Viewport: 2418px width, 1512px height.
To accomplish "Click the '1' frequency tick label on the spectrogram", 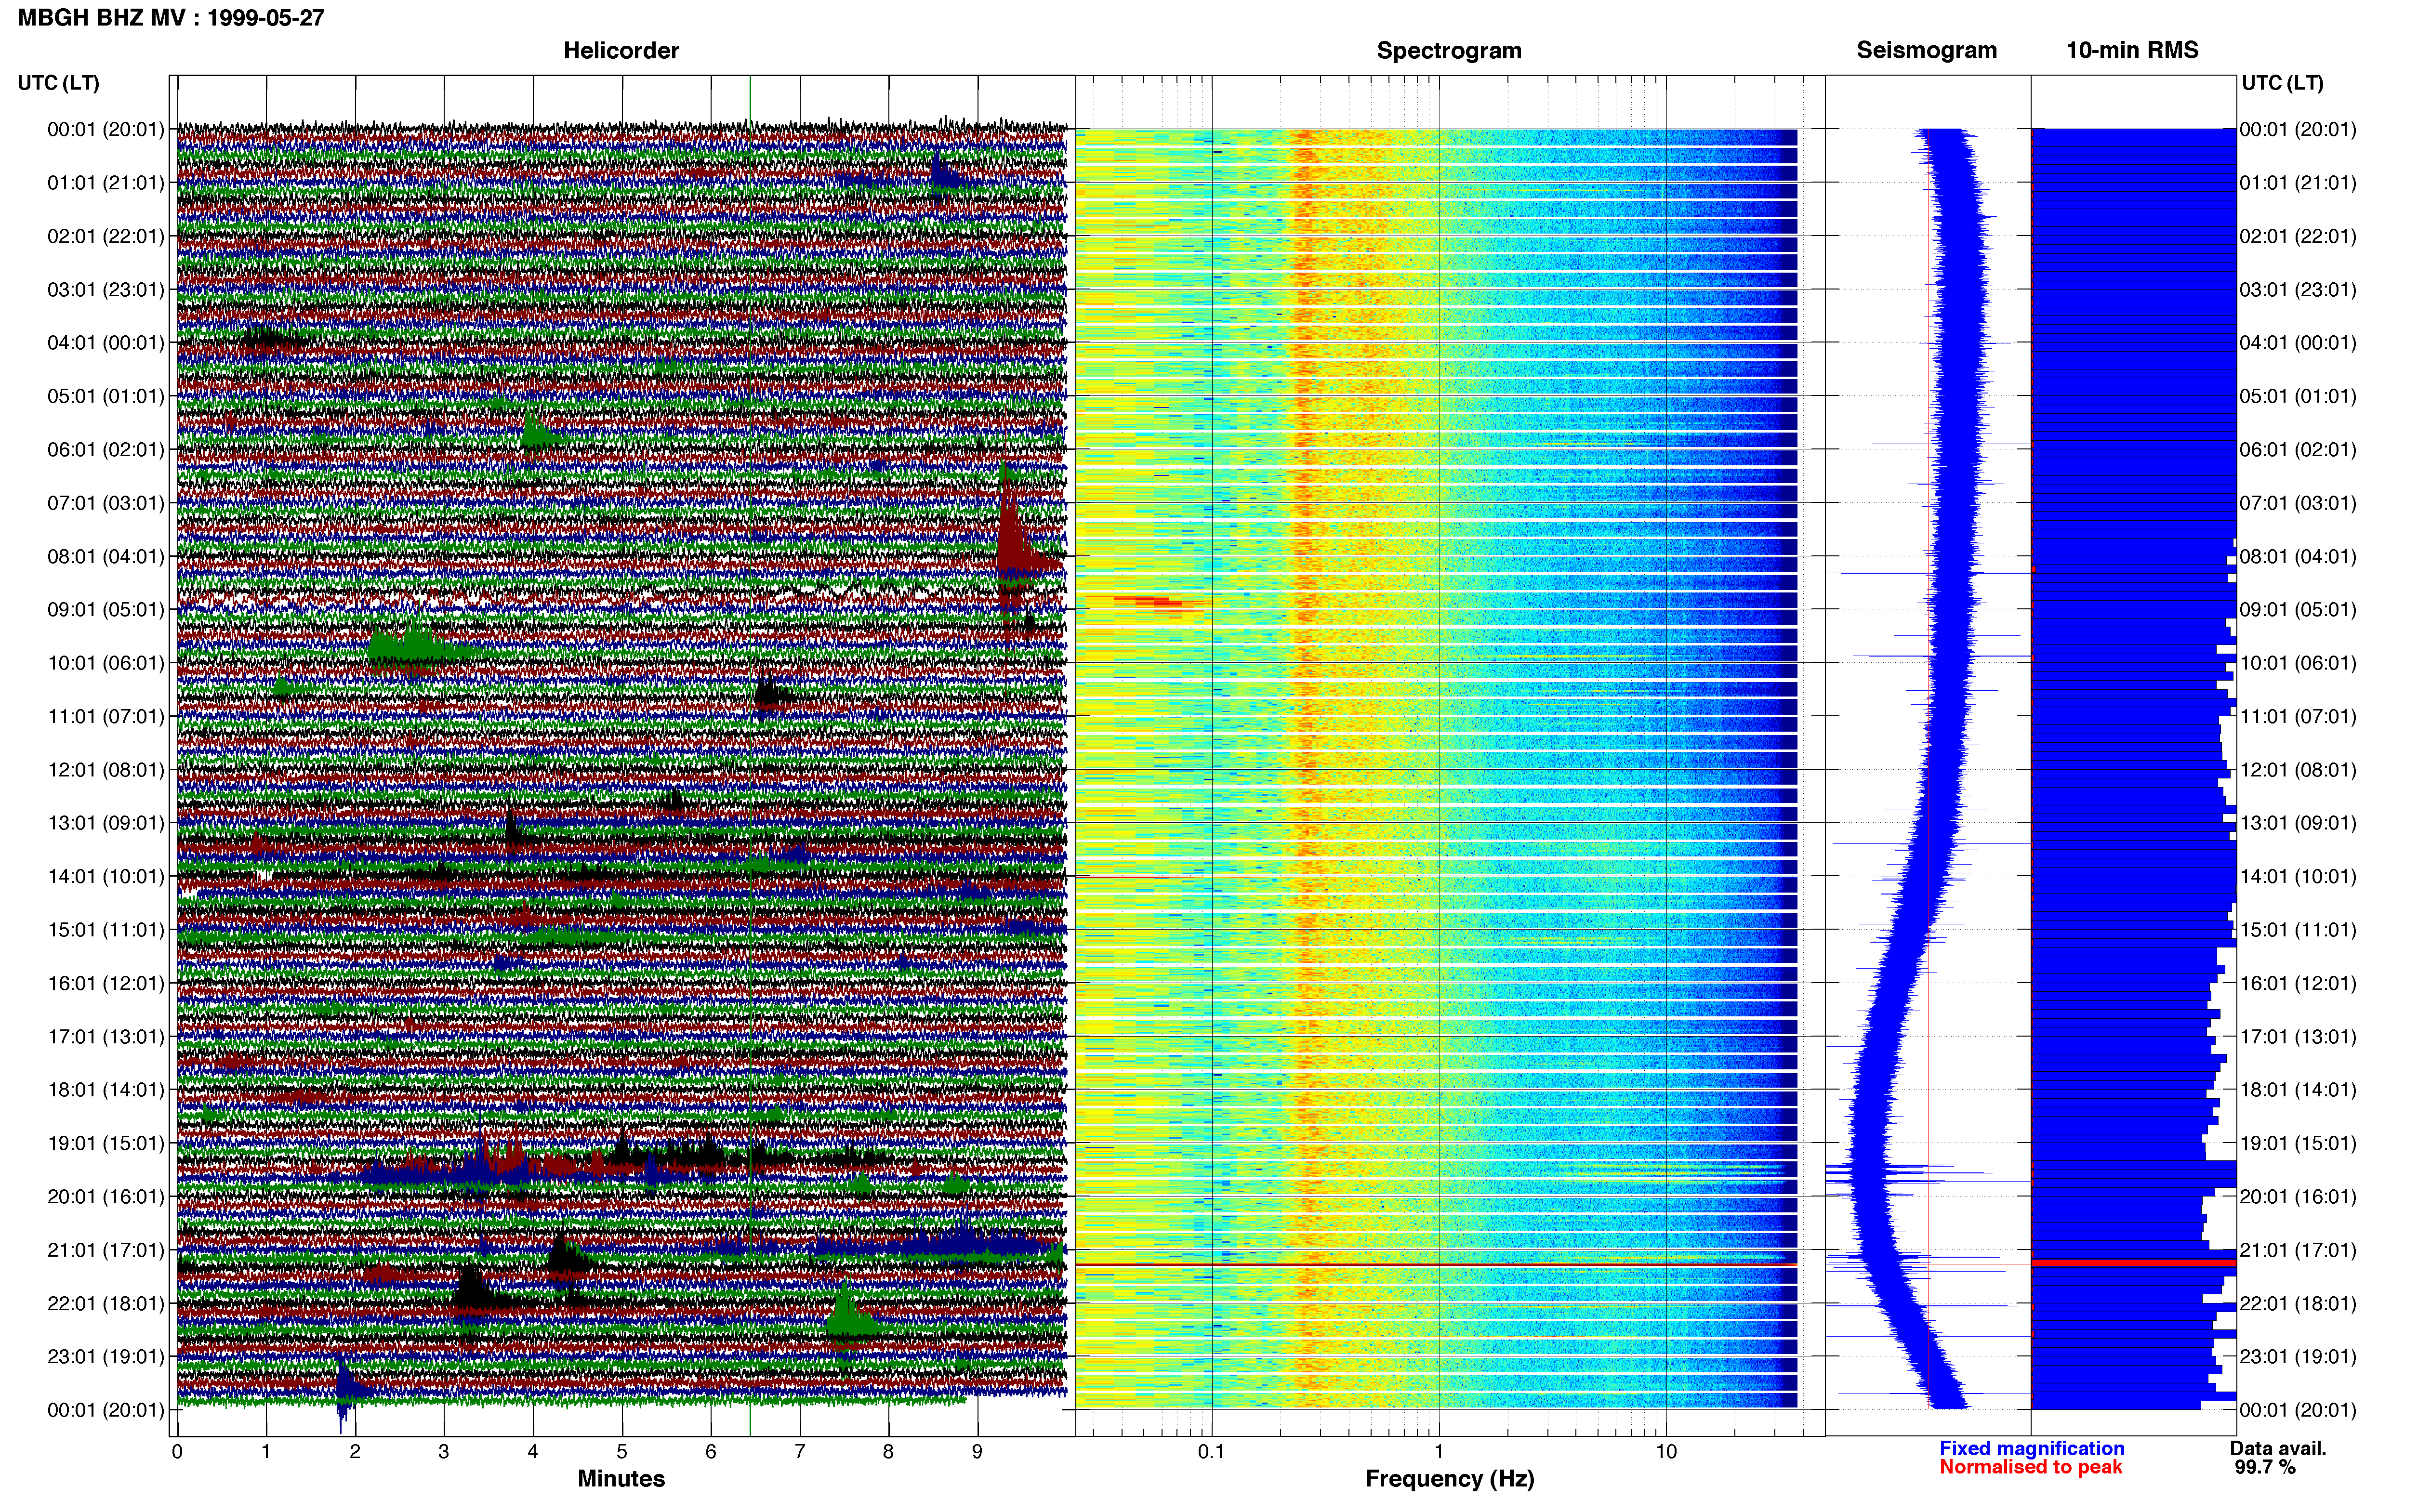I will click(1439, 1451).
